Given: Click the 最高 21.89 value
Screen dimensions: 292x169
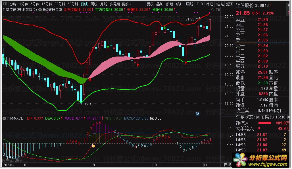Looking at the screenshot, I should pyautogui.click(x=262, y=78).
